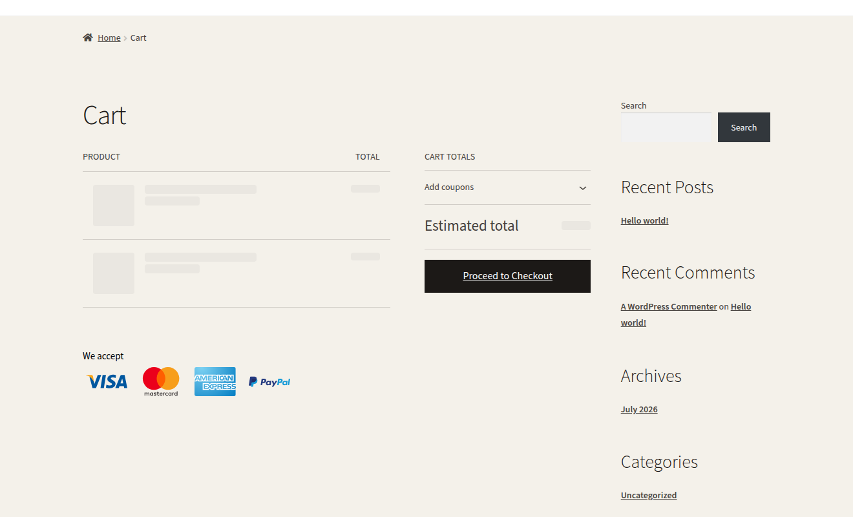Click the 'Estimated total' label
853x517 pixels.
[472, 226]
